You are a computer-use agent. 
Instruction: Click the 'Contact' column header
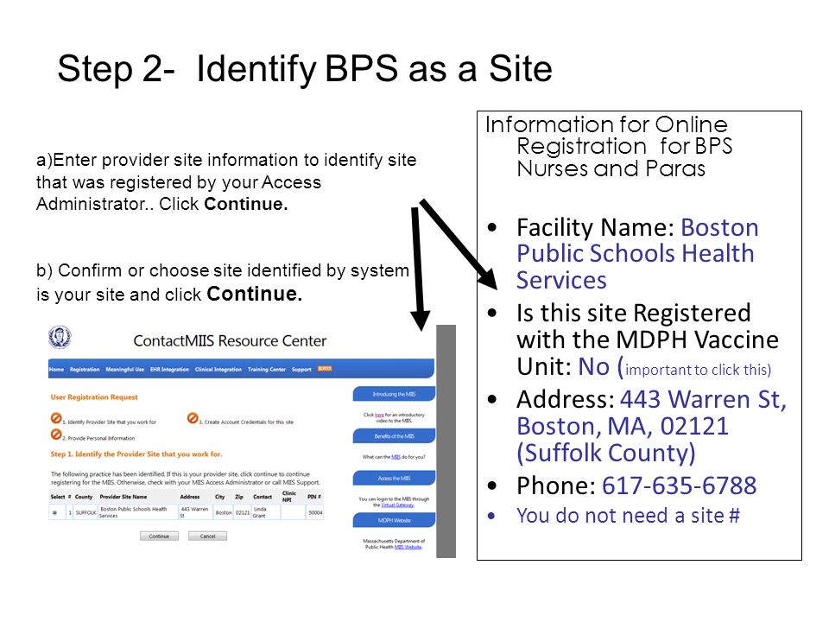point(263,497)
